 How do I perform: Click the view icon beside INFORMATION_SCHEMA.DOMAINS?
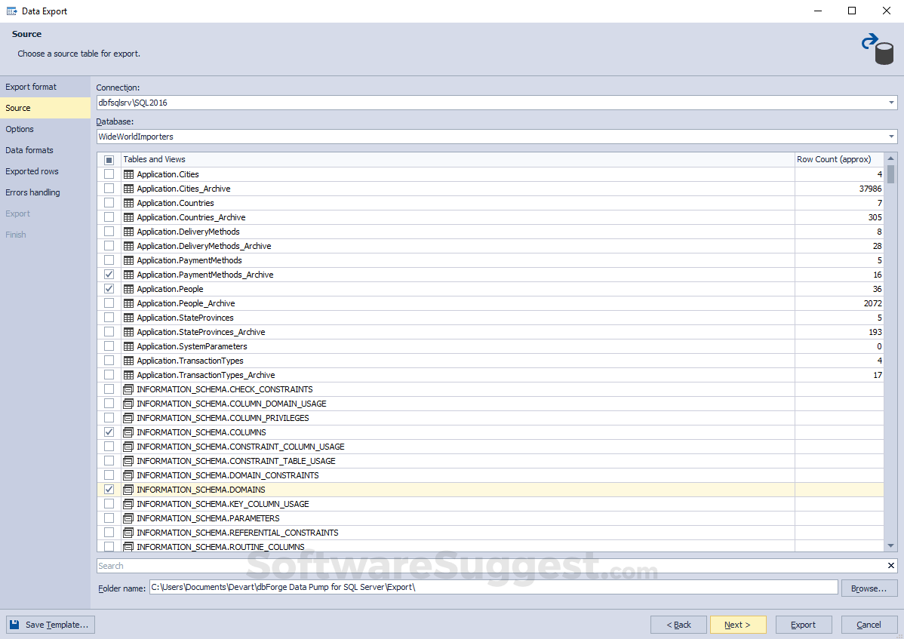coord(128,489)
